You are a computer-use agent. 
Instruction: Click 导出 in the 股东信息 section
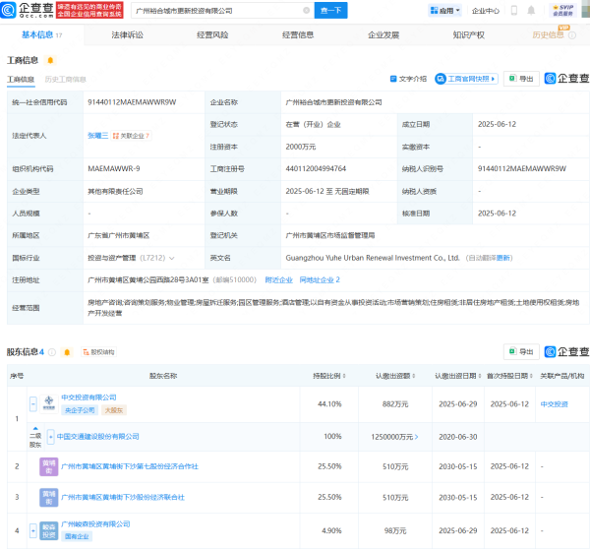(521, 351)
